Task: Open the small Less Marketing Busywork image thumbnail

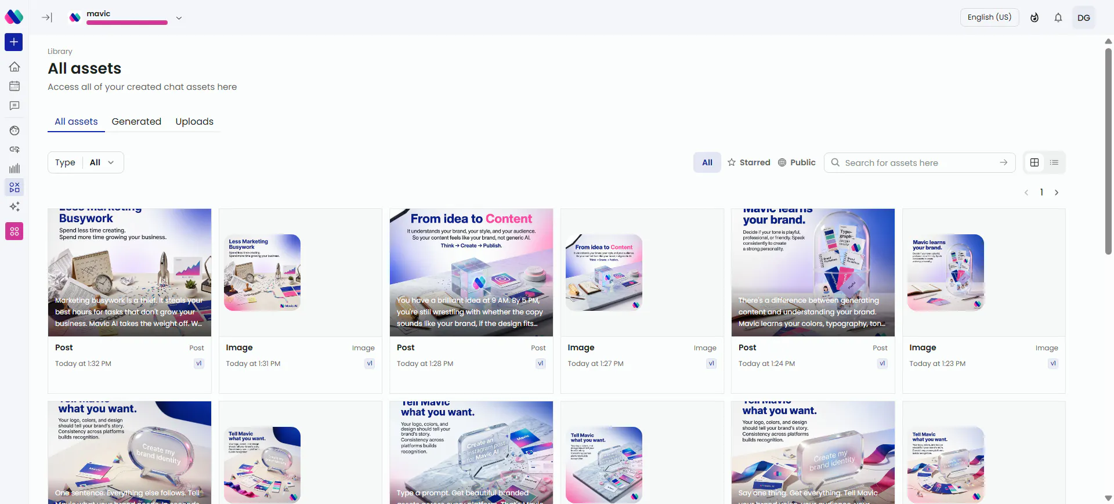Action: pyautogui.click(x=262, y=273)
